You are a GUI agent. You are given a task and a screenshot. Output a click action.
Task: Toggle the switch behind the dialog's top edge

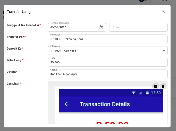click(x=143, y=1)
